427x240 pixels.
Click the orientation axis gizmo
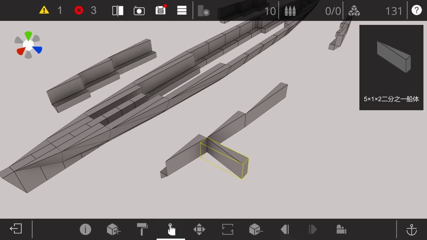click(28, 45)
